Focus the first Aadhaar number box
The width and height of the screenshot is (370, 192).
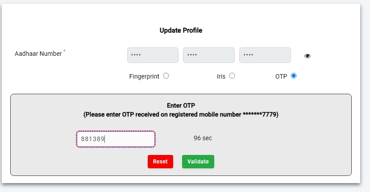153,55
